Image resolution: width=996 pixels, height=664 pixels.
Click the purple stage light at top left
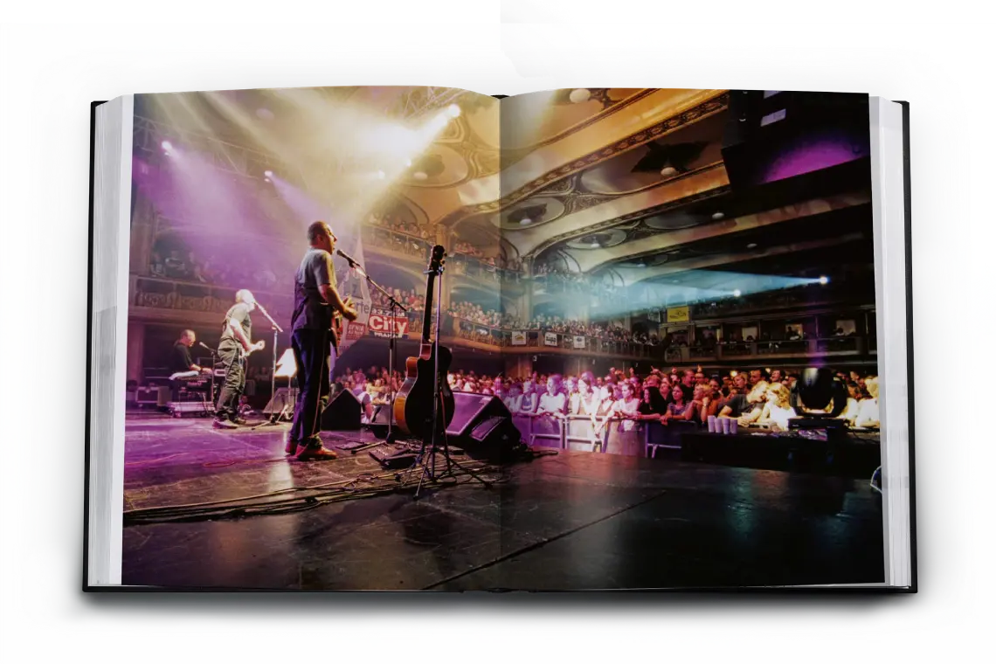(167, 148)
